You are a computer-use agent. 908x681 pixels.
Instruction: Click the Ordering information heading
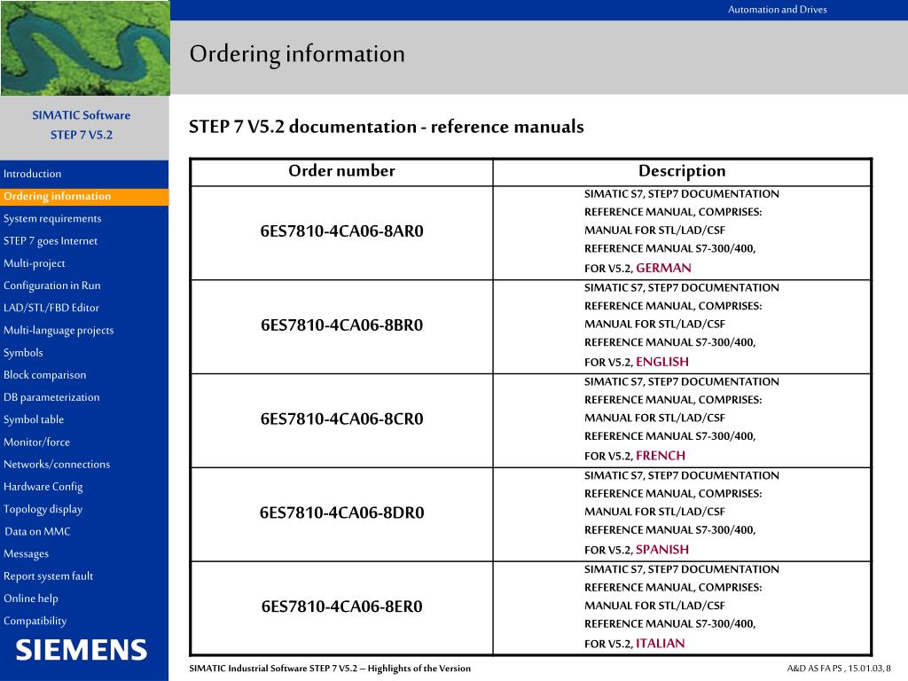tap(297, 54)
